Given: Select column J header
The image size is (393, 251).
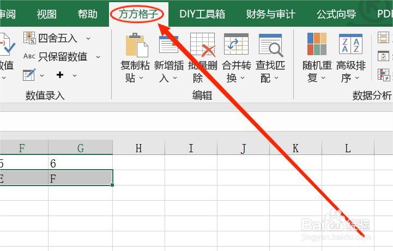Looking at the screenshot, I should (243, 147).
